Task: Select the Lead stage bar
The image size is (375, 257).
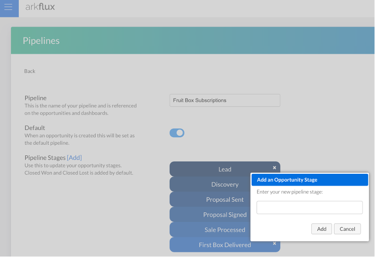Action: 217,169
